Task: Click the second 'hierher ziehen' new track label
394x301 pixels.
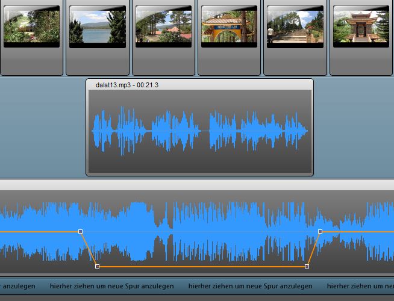Action: point(111,286)
